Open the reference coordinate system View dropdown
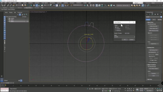Image resolution: width=163 pixels, height=92 pixels. coord(46,5)
